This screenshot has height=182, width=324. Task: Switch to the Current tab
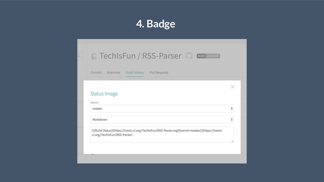tap(96, 72)
